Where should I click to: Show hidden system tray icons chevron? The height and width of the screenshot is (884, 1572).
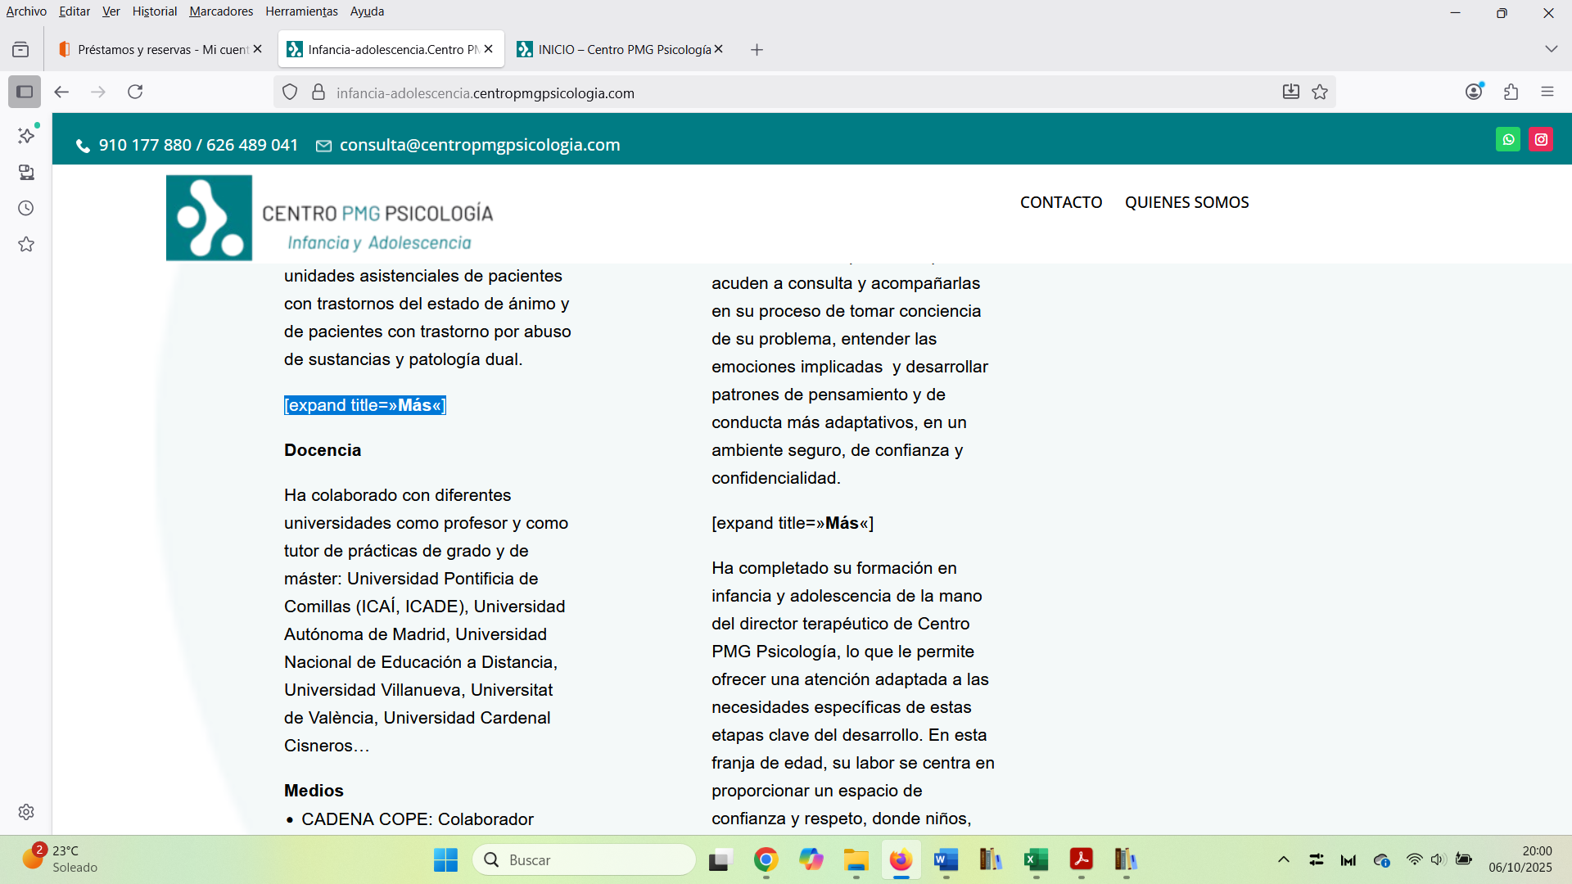1283,860
